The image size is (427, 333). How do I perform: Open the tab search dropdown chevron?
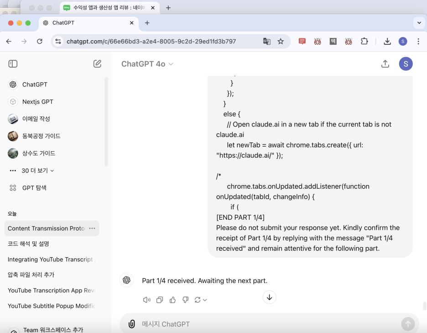(x=419, y=23)
